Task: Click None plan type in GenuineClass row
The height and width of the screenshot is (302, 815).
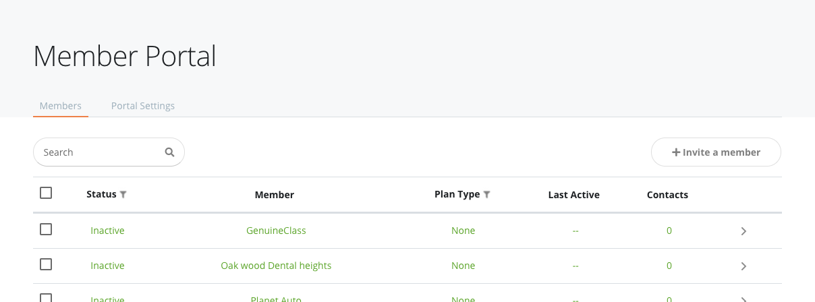Action: coord(463,231)
